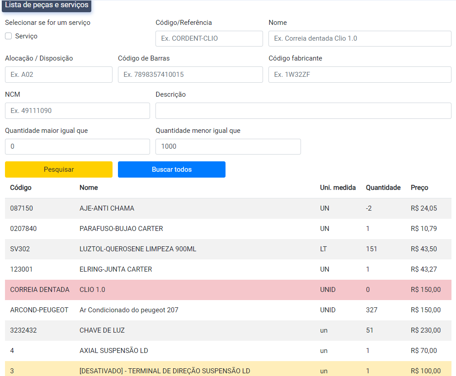This screenshot has width=456, height=376.
Task: Click the Código/Referência input field
Action: click(209, 38)
